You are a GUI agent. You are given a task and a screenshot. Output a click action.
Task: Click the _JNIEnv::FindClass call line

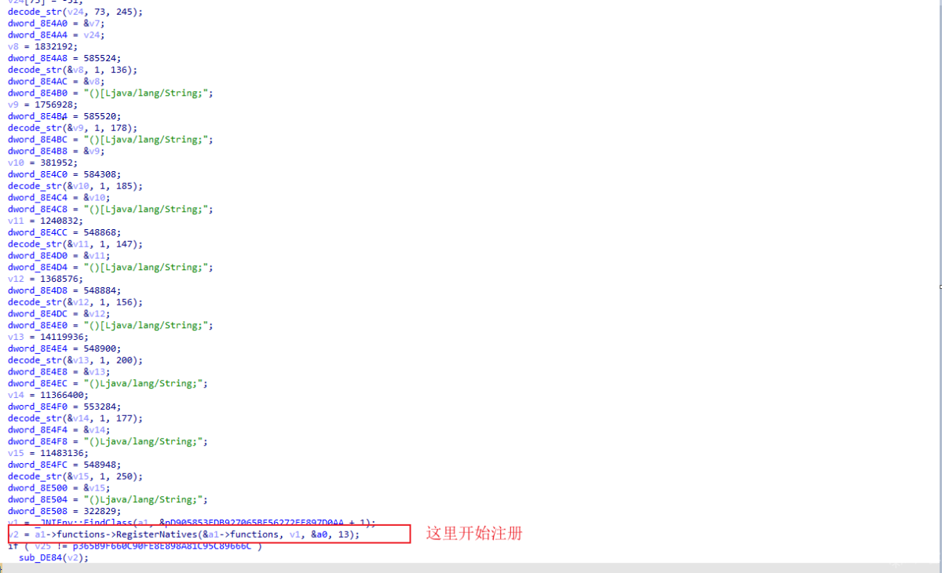(x=192, y=523)
